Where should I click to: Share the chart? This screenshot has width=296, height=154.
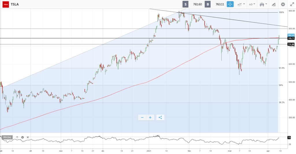click(160, 118)
